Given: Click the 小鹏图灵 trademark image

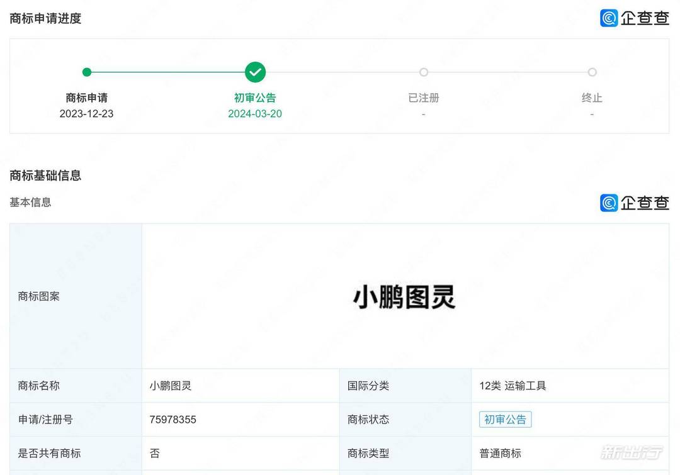Looking at the screenshot, I should coord(404,297).
